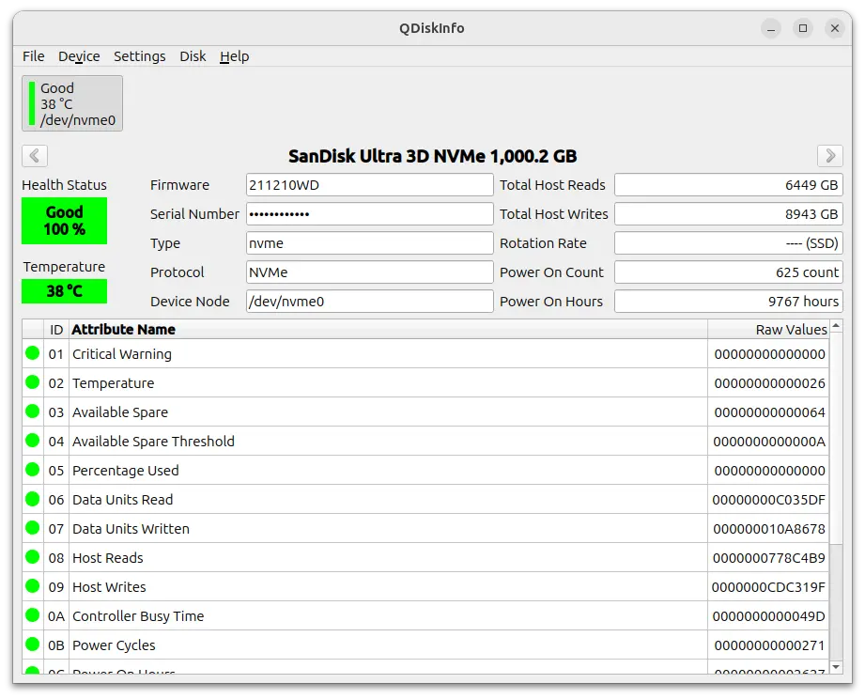
Task: Click the Power On Count field
Action: point(729,272)
